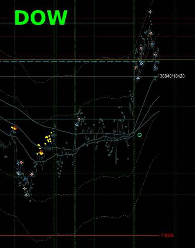Viewport: 195px width, 248px height.
Task: Select the cyan dashed horizontal line
Action: pyautogui.click(x=80, y=62)
